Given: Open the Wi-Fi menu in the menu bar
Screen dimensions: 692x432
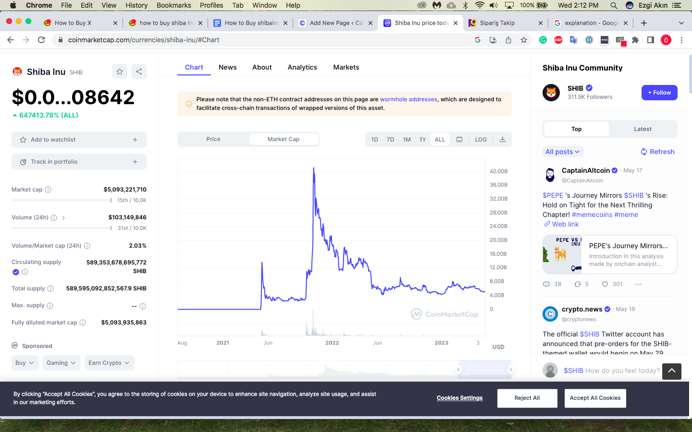Looking at the screenshot, I should click(480, 5).
